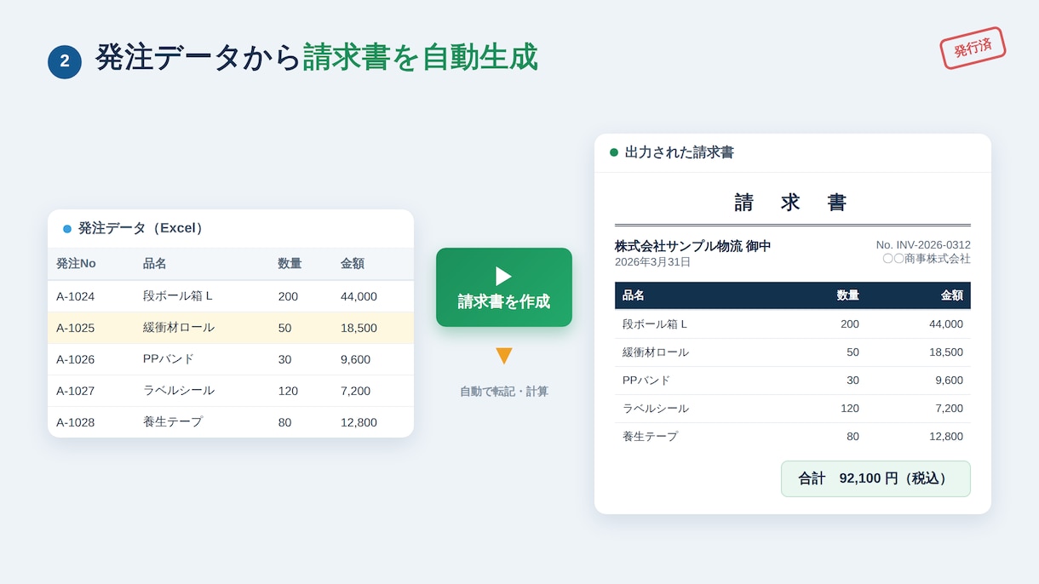The height and width of the screenshot is (584, 1039).
Task: Click invoice quantity 80 for 養生テープ
Action: pyautogui.click(x=852, y=437)
